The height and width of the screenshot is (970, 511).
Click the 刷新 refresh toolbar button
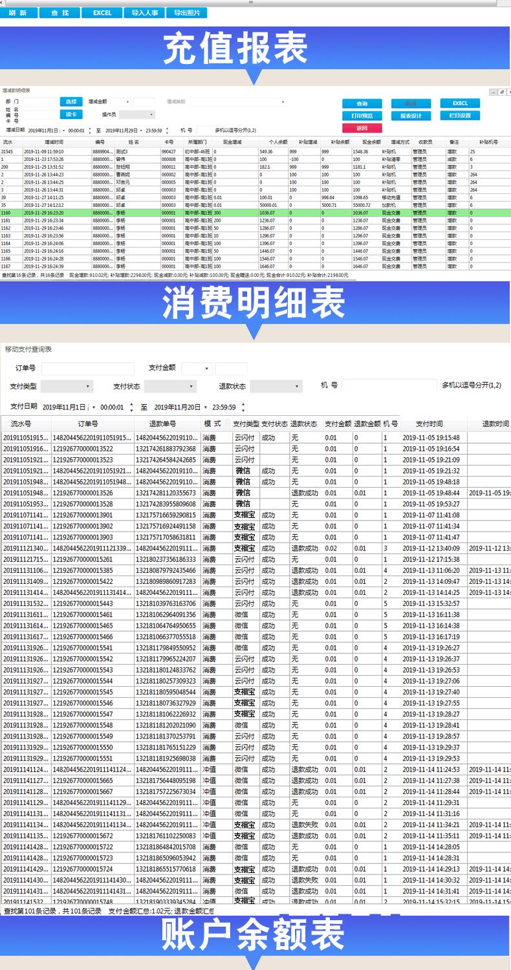point(19,13)
